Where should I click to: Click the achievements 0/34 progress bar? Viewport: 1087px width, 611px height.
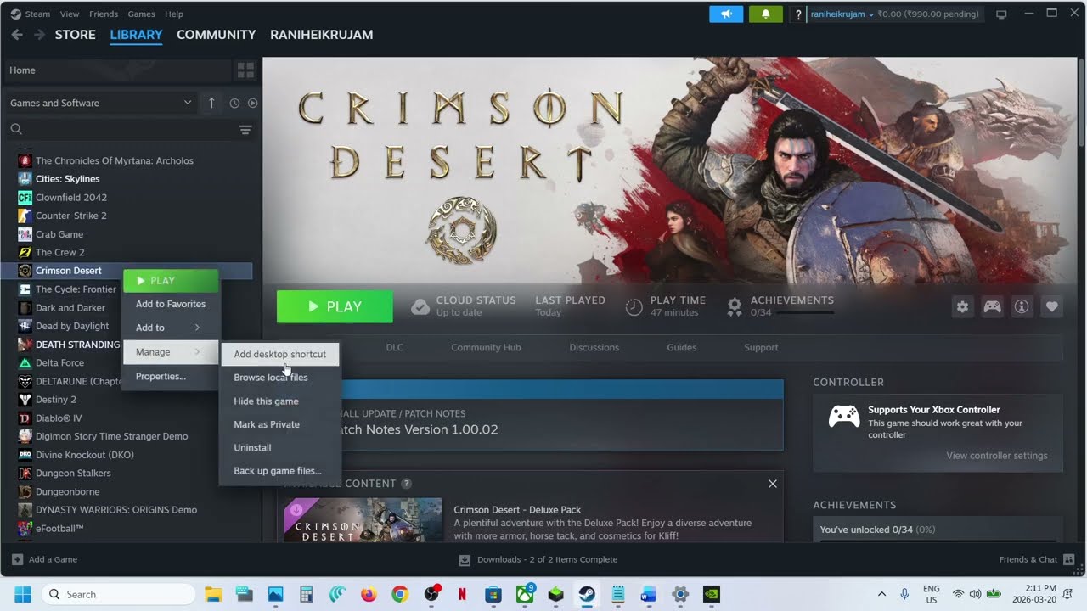[x=804, y=313]
